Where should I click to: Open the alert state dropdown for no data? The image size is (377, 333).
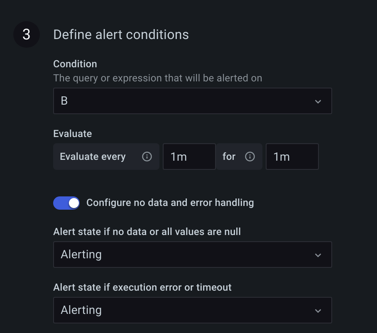(x=192, y=255)
